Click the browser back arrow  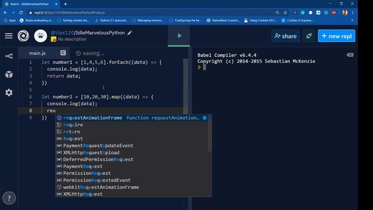click(5, 13)
